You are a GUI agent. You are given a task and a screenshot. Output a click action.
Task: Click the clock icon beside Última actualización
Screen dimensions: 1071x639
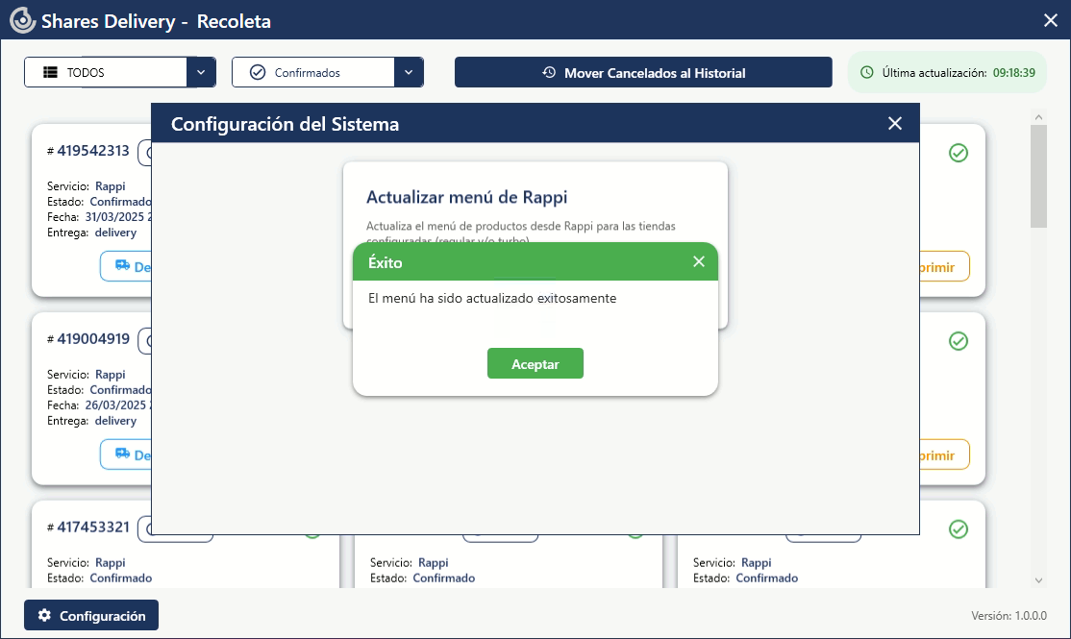coord(867,72)
